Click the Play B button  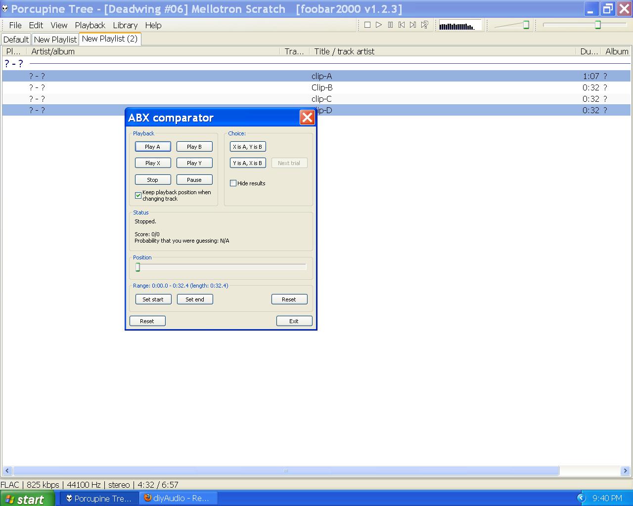[194, 147]
